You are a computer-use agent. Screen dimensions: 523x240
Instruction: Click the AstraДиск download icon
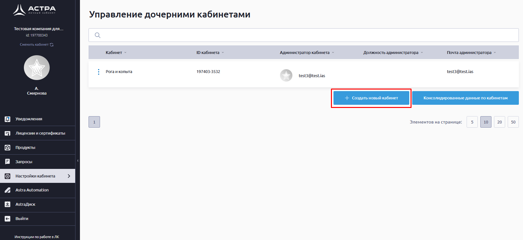coord(8,204)
